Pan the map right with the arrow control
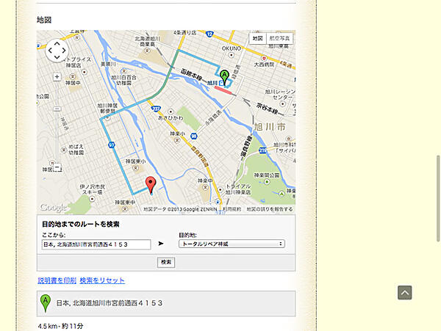Image resolution: width=441 pixels, height=331 pixels. (64, 51)
